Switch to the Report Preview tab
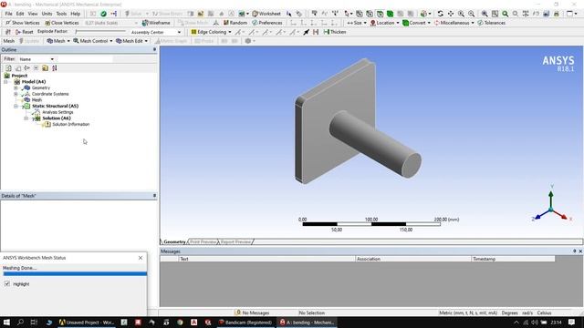 point(235,241)
